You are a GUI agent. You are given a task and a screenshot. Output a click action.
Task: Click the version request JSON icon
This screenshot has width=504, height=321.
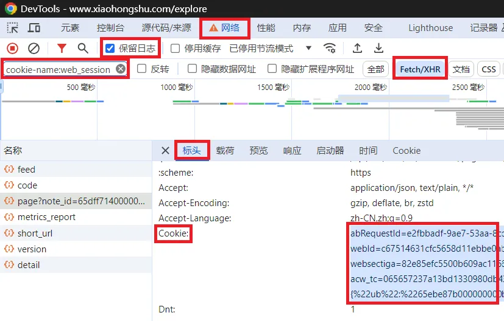pyautogui.click(x=9, y=249)
